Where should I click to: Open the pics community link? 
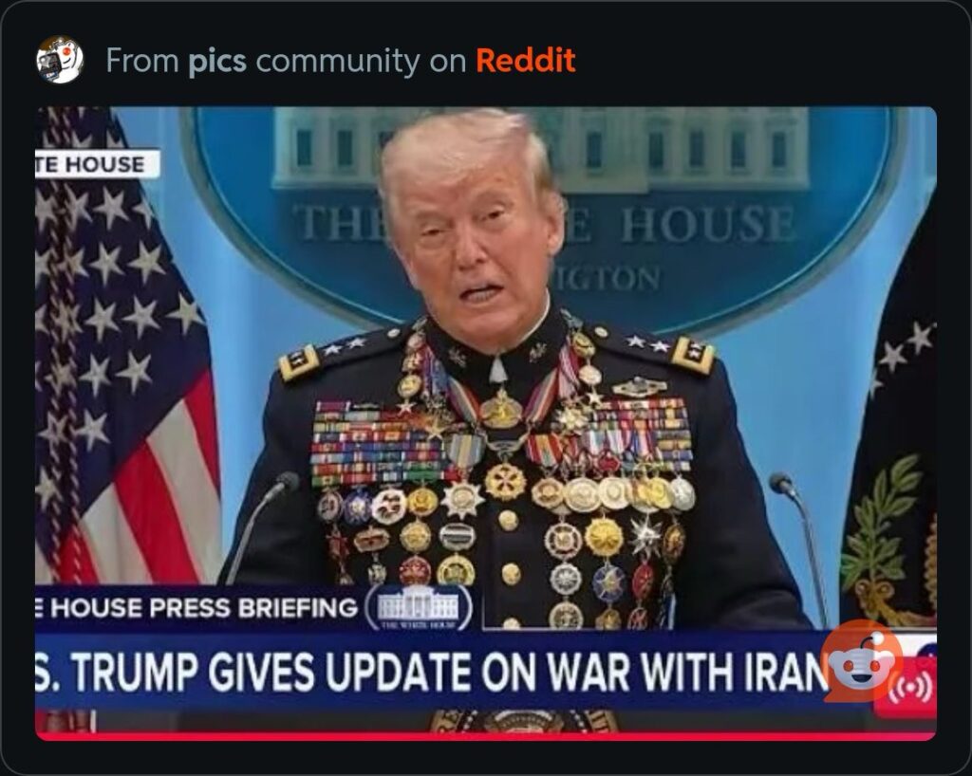pyautogui.click(x=217, y=61)
